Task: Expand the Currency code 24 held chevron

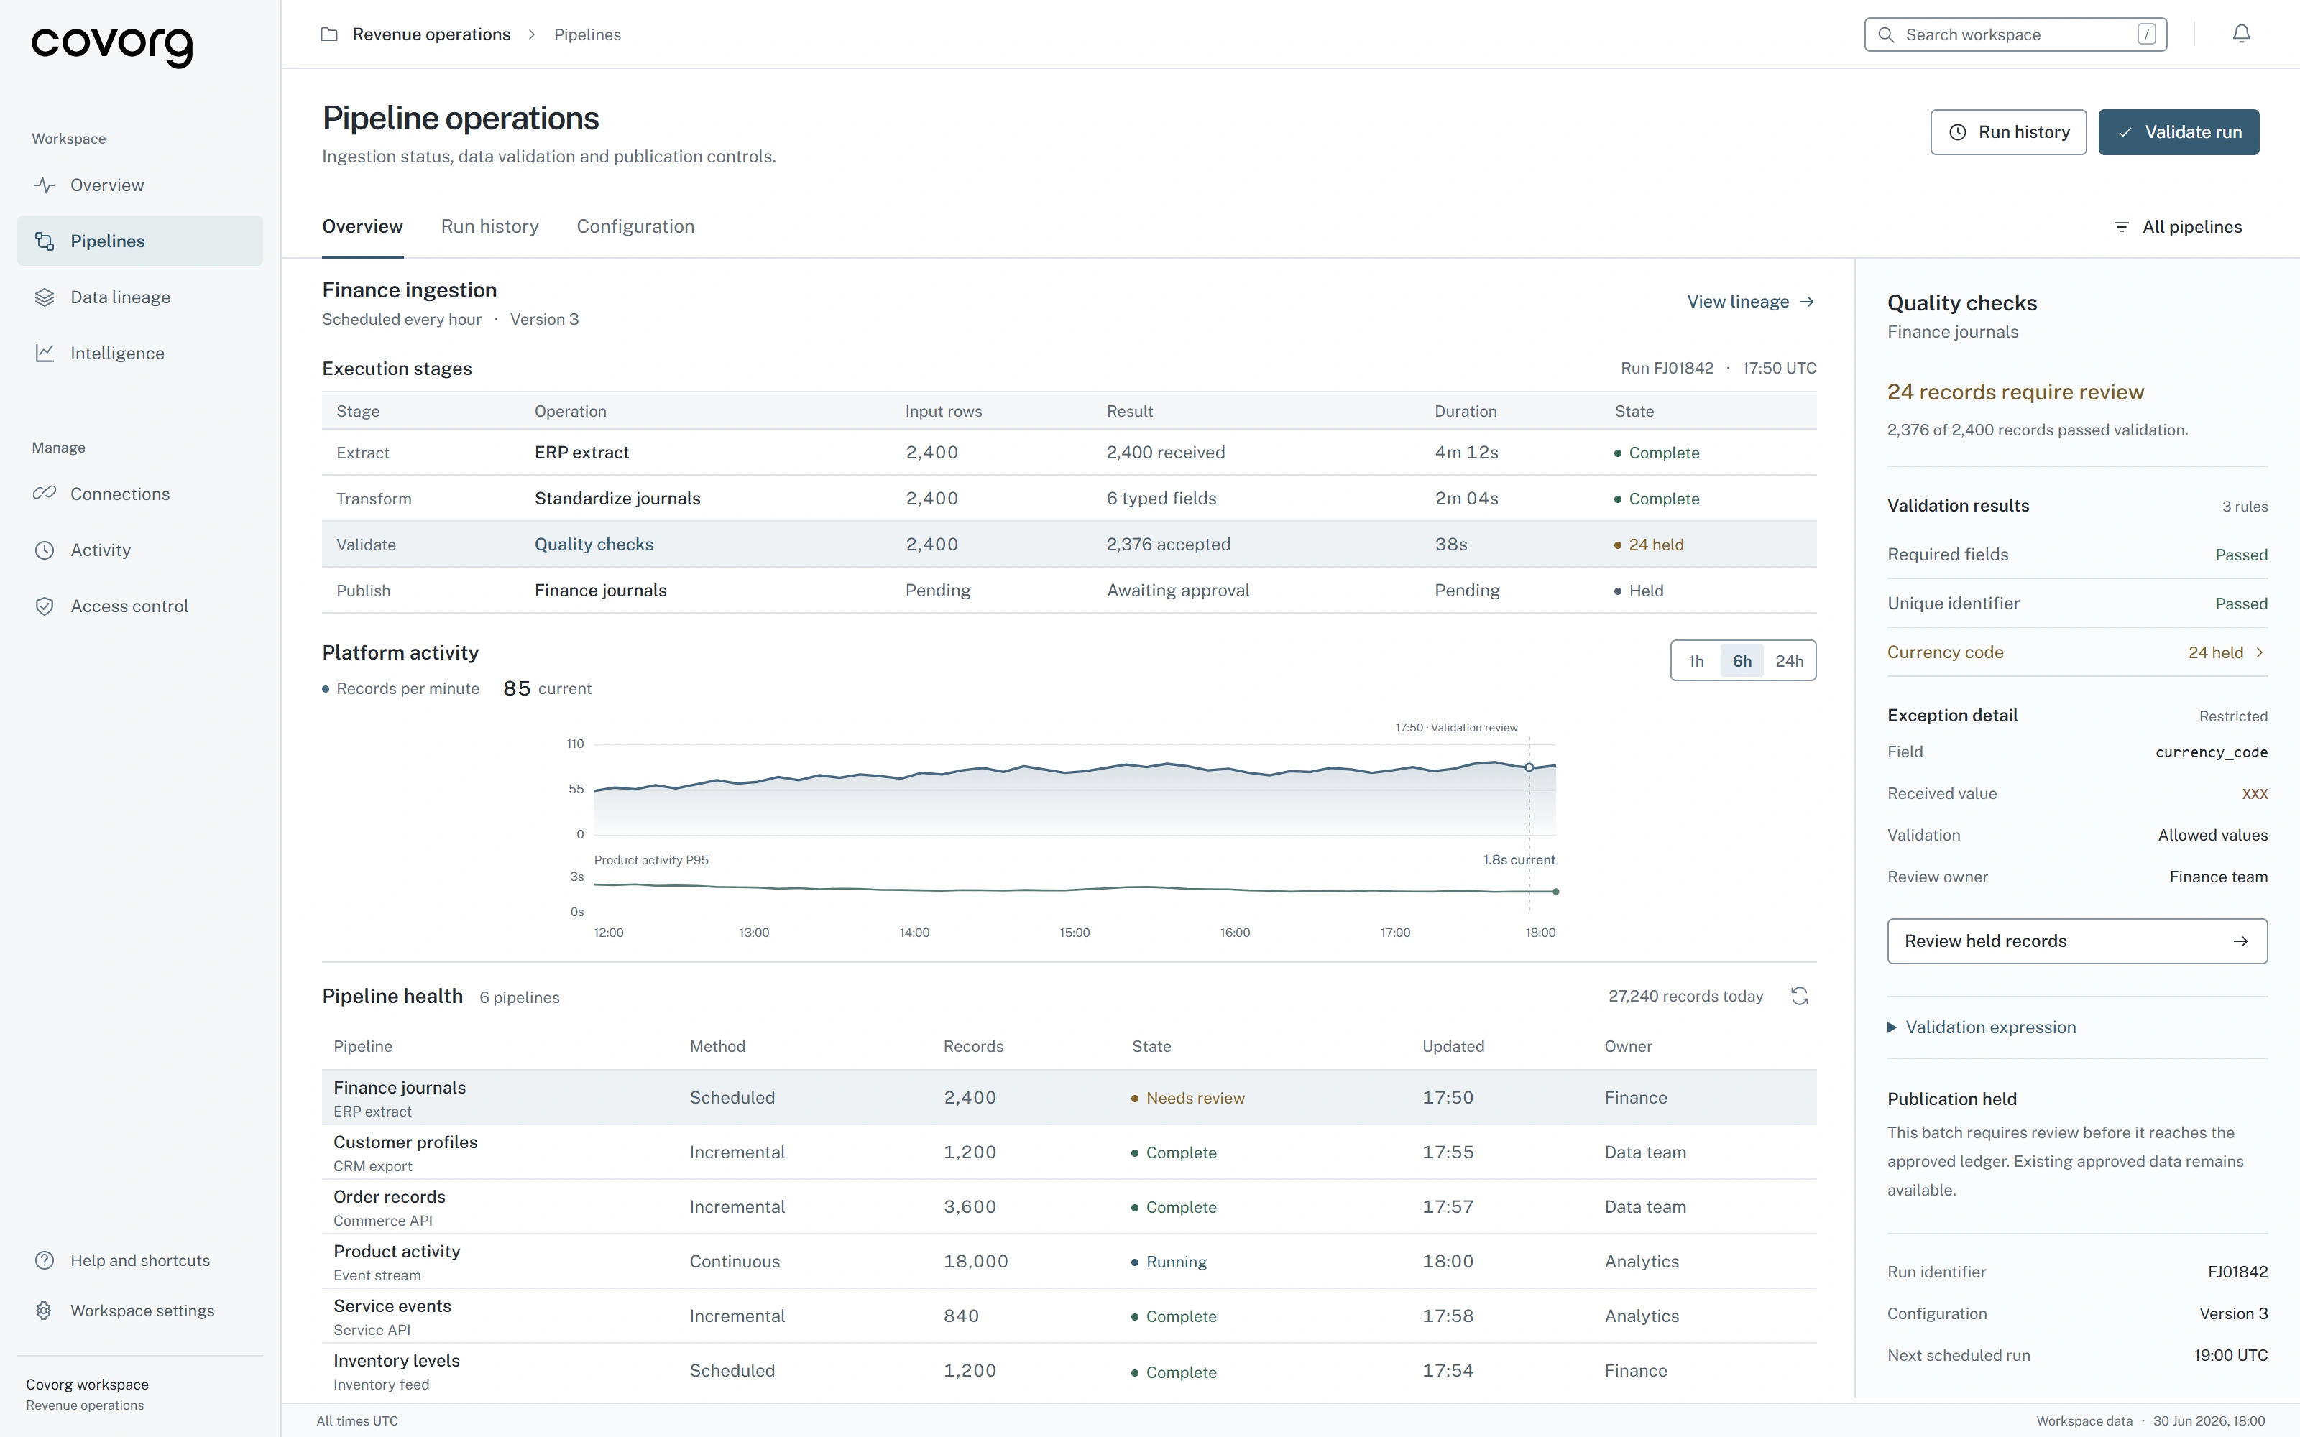Action: pos(2259,653)
